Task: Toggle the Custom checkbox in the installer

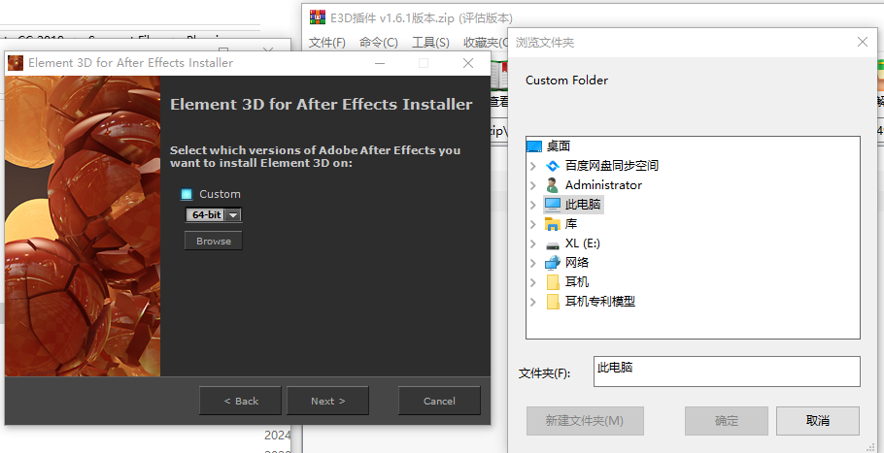Action: 187,195
